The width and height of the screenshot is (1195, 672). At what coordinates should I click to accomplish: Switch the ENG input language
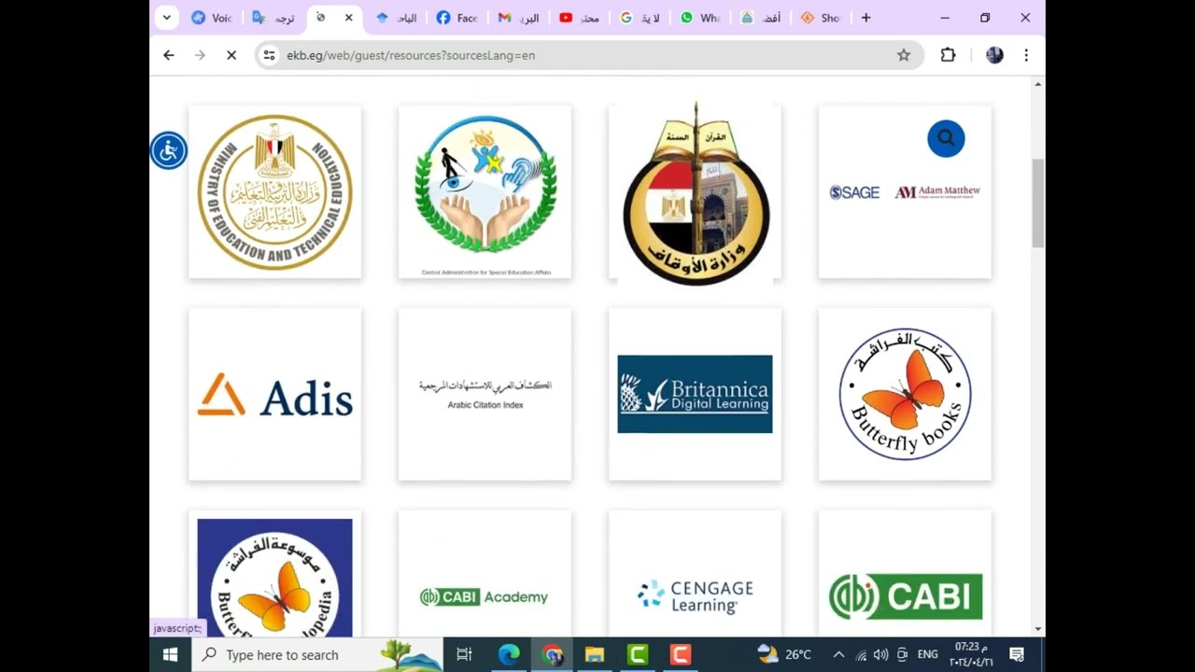point(927,655)
